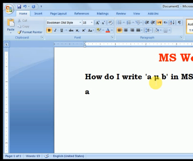Apply bullet list formatting
Viewport: 193px width, 161px height.
click(120, 23)
